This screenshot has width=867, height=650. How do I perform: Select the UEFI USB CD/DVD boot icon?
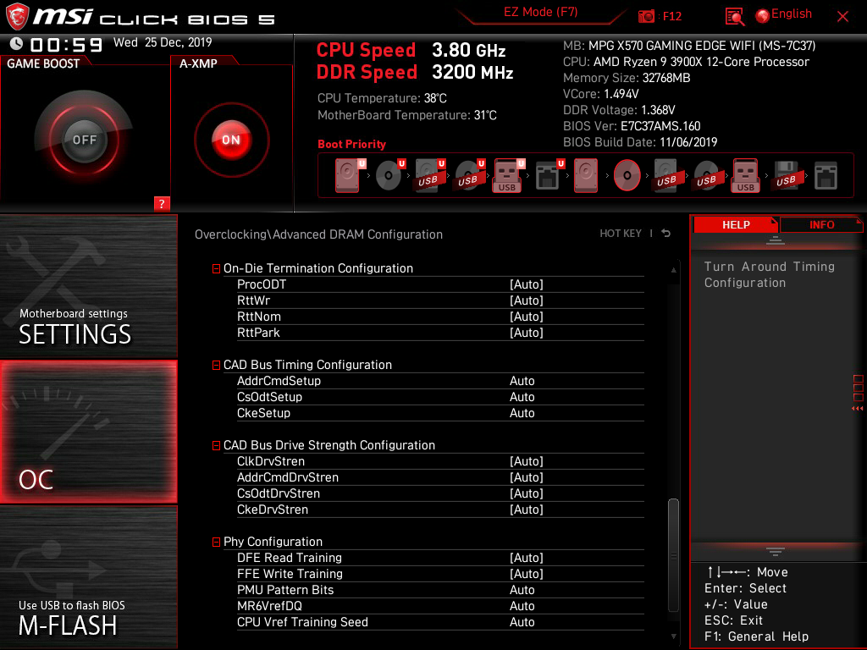point(469,175)
